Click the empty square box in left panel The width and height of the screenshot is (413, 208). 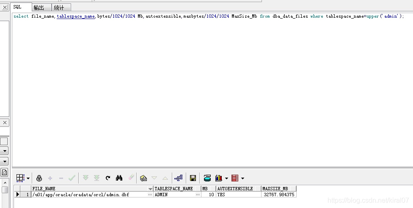click(x=4, y=141)
